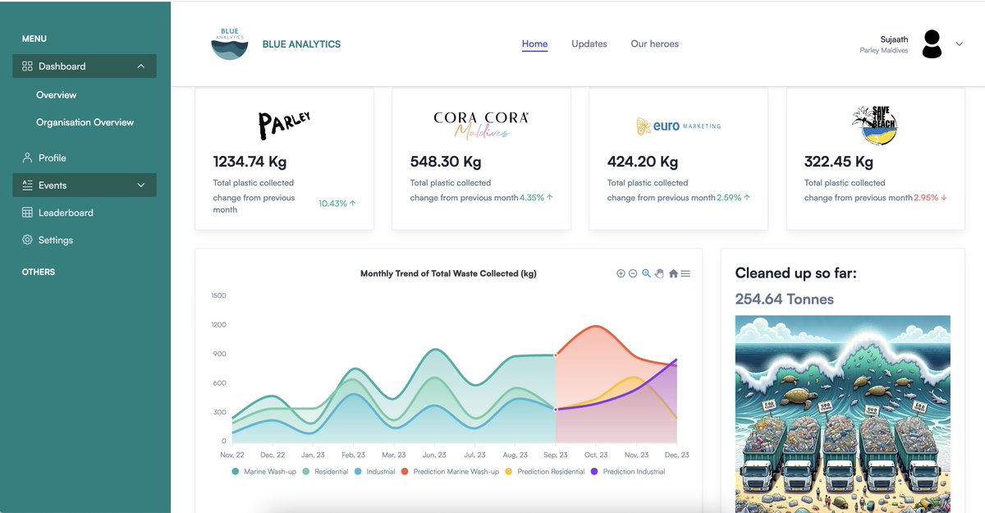This screenshot has height=513, width=985.
Task: Click the Profile person icon
Action: [x=27, y=158]
